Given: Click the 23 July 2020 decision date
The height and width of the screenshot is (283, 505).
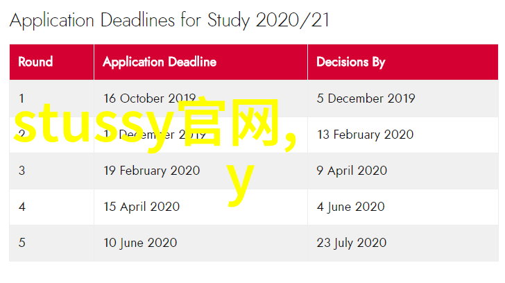Looking at the screenshot, I should [x=351, y=243].
